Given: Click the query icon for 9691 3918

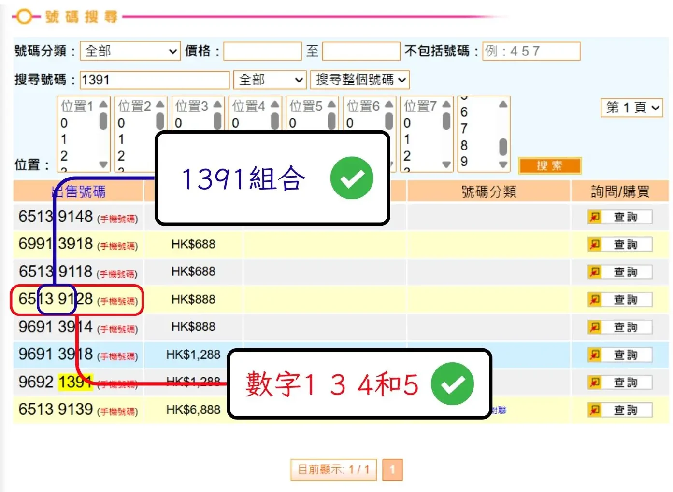Looking at the screenshot, I should point(594,355).
